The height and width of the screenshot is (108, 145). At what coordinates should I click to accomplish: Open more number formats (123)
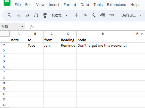111,15
